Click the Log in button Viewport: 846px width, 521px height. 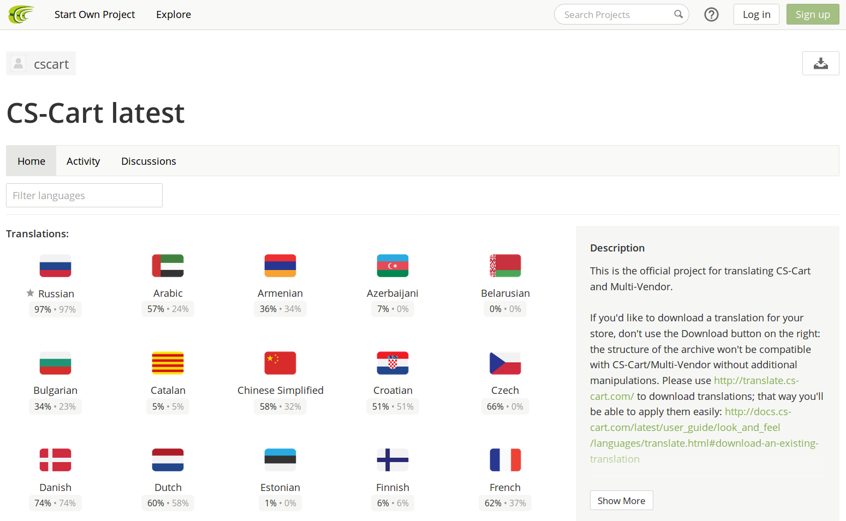coord(756,15)
